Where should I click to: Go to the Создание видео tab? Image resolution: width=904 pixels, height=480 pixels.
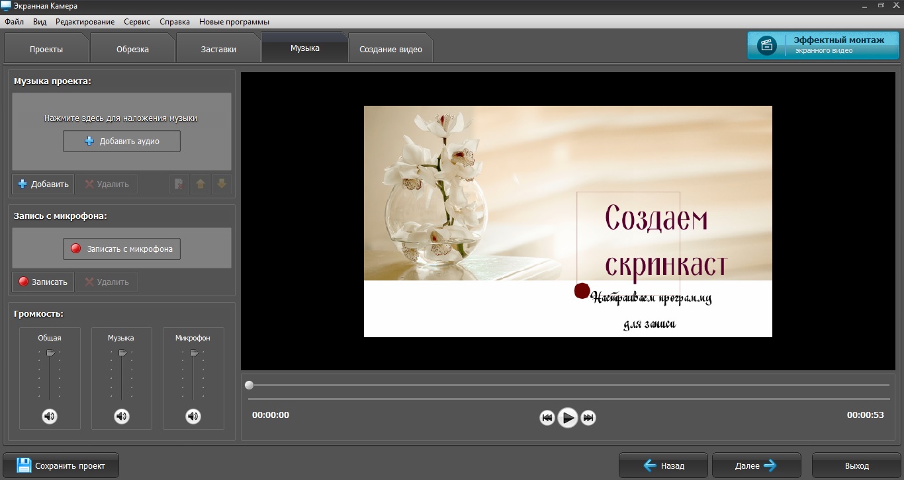pyautogui.click(x=390, y=50)
